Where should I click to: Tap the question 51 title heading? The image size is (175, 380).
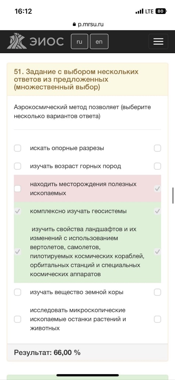76,79
